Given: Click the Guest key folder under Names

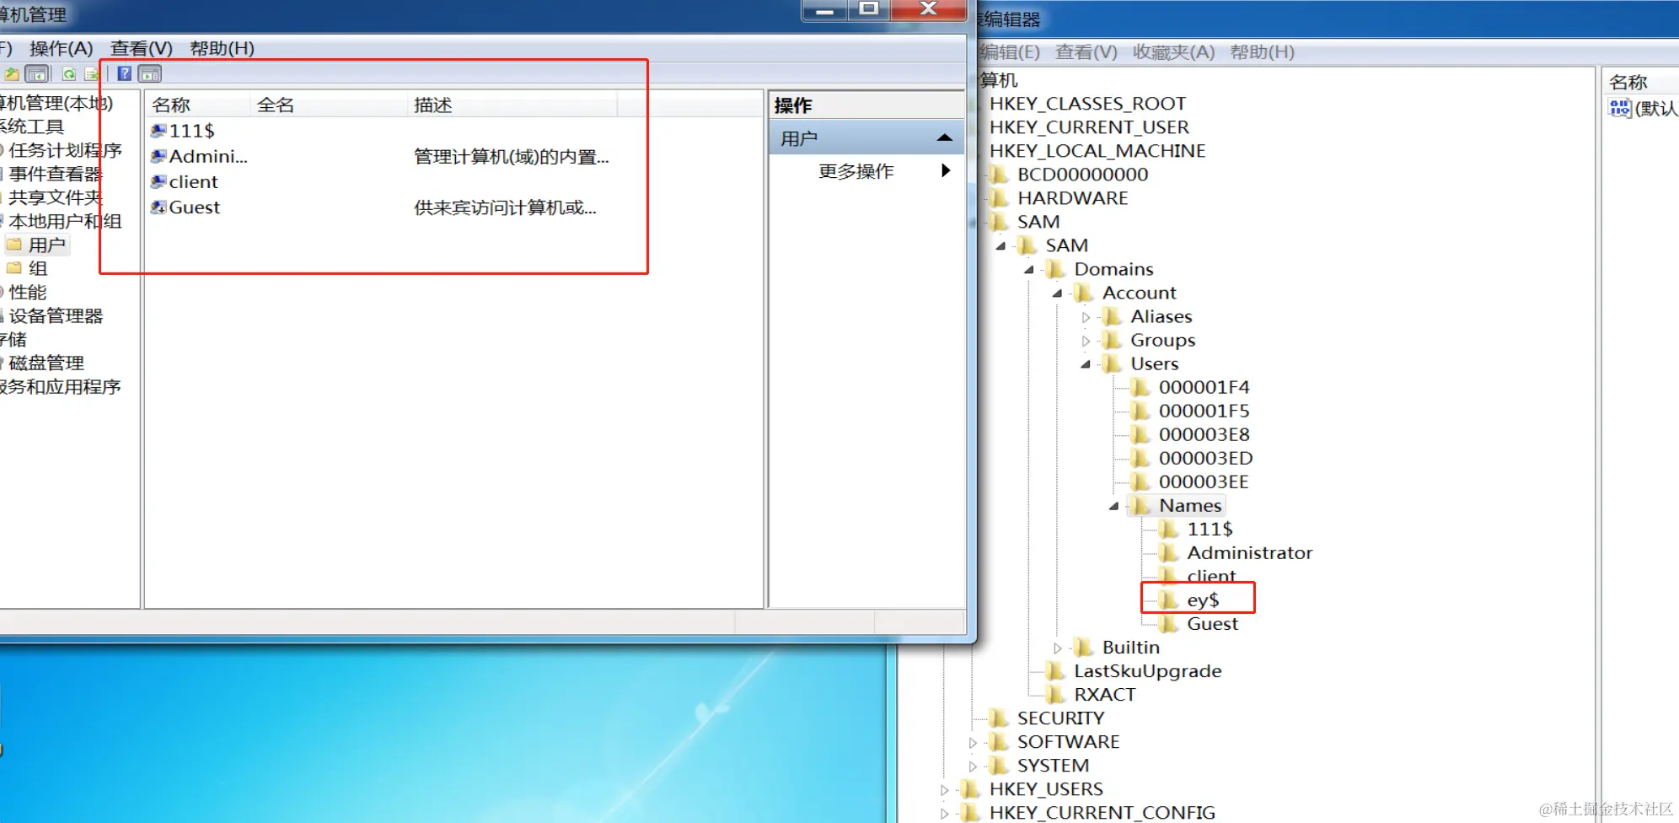Looking at the screenshot, I should (1168, 623).
